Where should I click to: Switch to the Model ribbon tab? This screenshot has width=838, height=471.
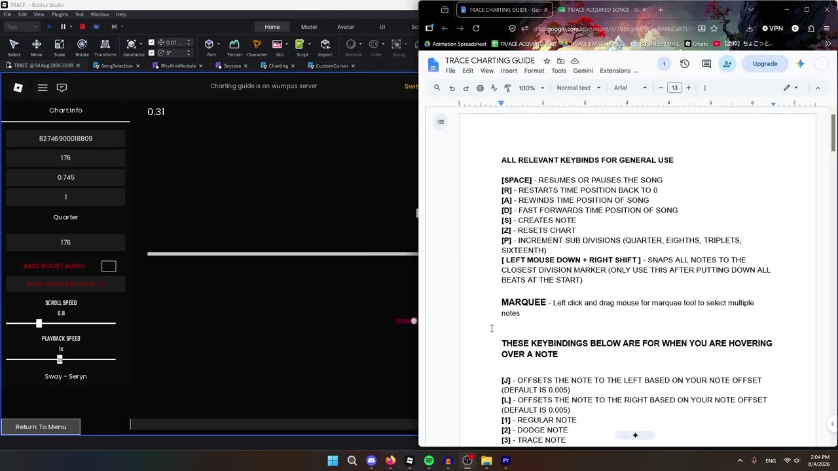click(x=308, y=27)
